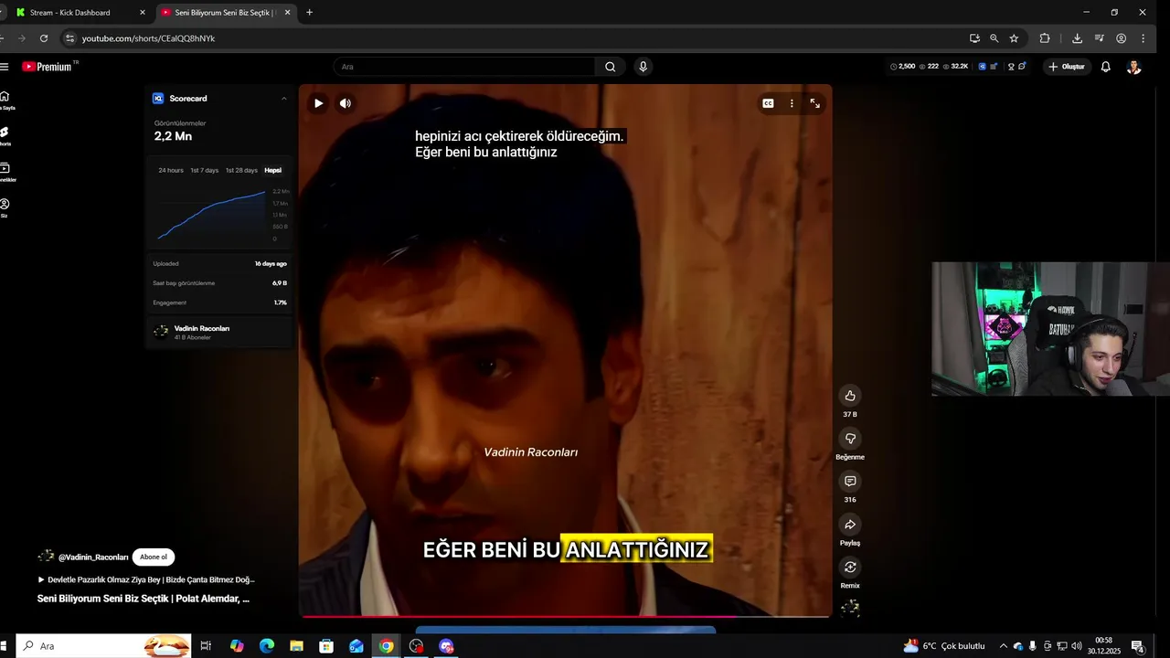Toggle closed captions with the CC button
Viewport: 1170px width, 658px height.
pyautogui.click(x=768, y=103)
